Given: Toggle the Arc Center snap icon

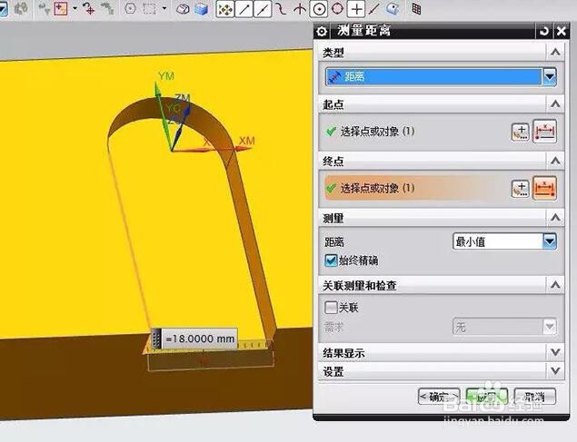Looking at the screenshot, I should point(319,9).
